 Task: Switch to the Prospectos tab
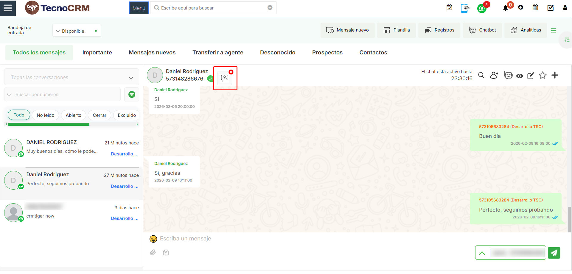click(x=327, y=53)
